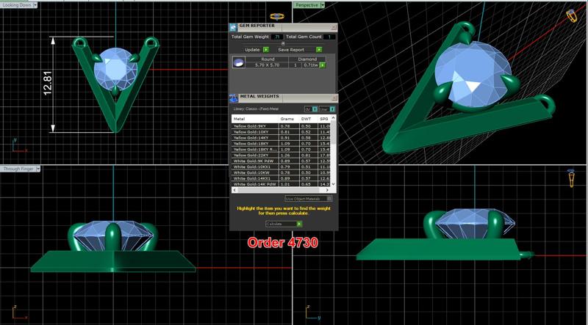Click the Save Report button label
This screenshot has width=588, height=325.
[x=291, y=50]
